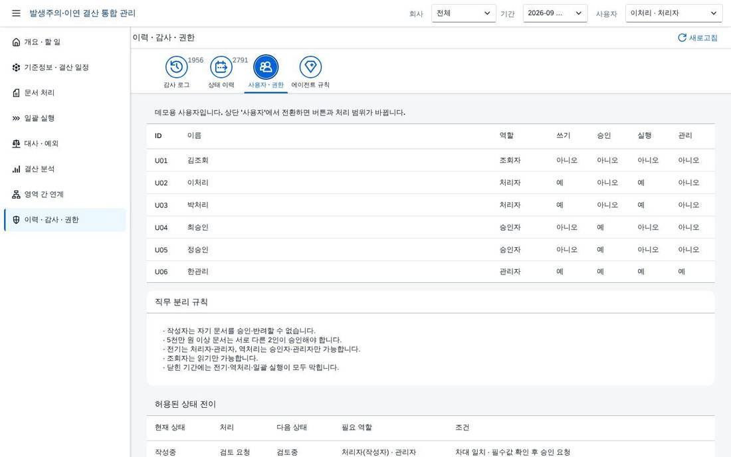Click the U06 ID cell
Screen dimensions: 731x457
coord(161,272)
